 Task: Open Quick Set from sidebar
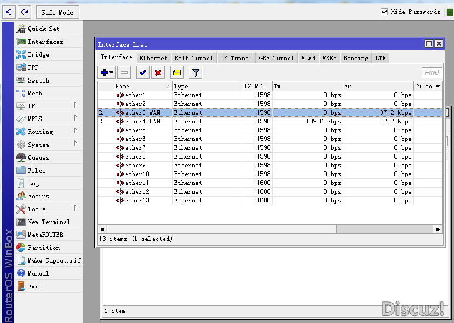pos(48,29)
